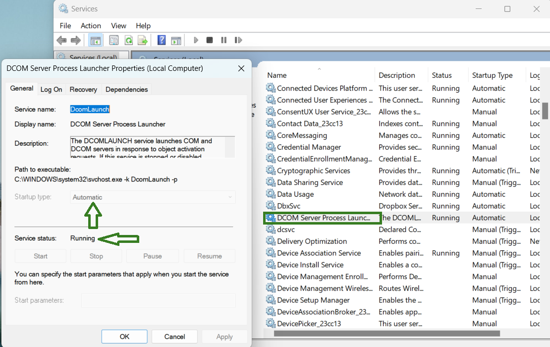550x347 pixels.
Task: Click the Forward arrow in the toolbar
Action: pyautogui.click(x=76, y=40)
